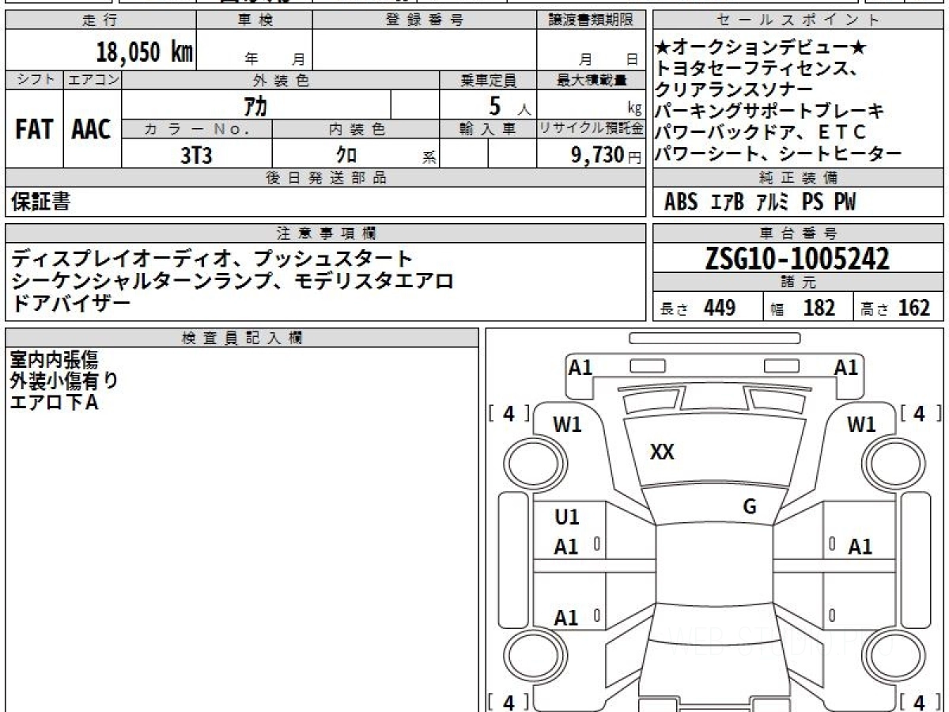The width and height of the screenshot is (949, 712).
Task: Click the AAC air conditioner value
Action: (92, 130)
